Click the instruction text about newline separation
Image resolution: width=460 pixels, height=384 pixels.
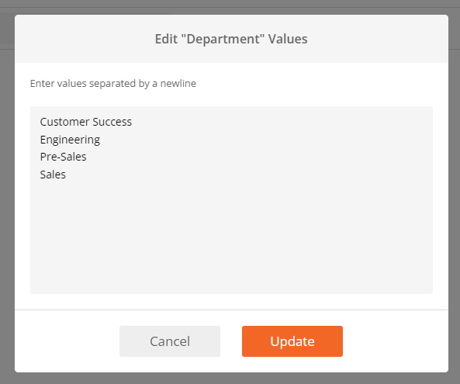click(x=113, y=83)
